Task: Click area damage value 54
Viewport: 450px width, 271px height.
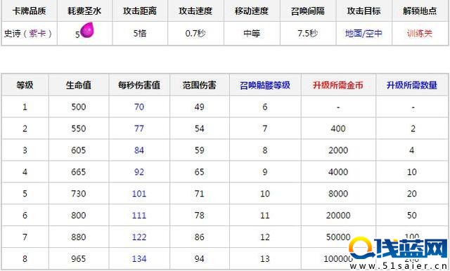Action: 200,128
